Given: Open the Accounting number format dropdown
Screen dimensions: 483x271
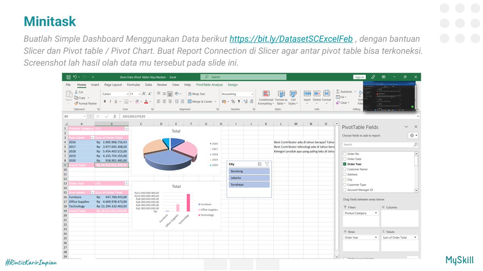Looking at the screenshot, I should click(x=252, y=94).
